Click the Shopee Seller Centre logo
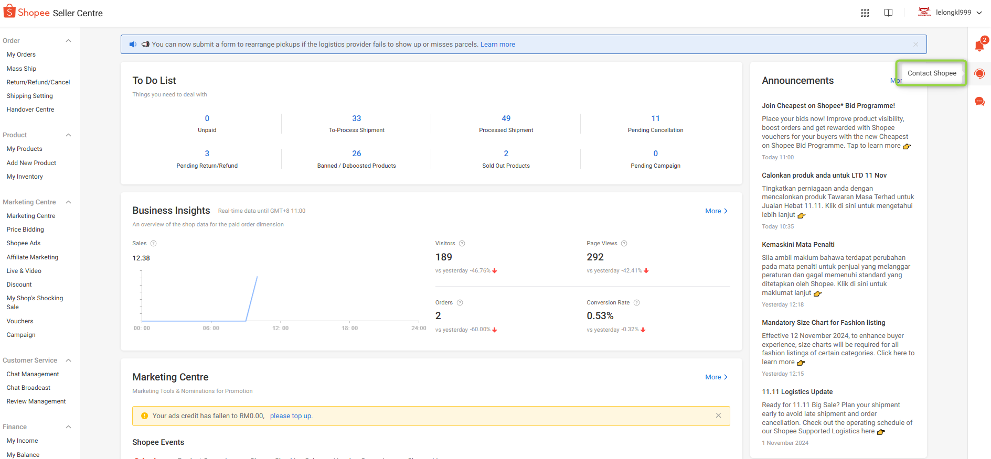 (x=53, y=13)
